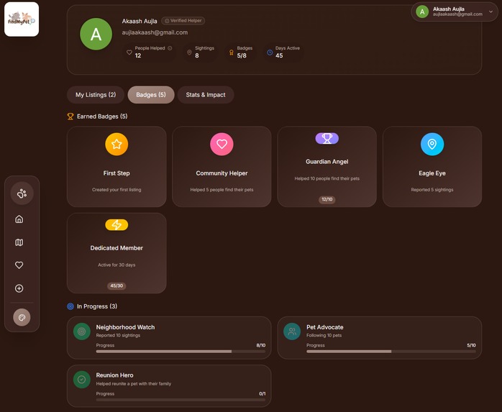
Task: Click the 5/10 progress value
Action: click(471, 345)
